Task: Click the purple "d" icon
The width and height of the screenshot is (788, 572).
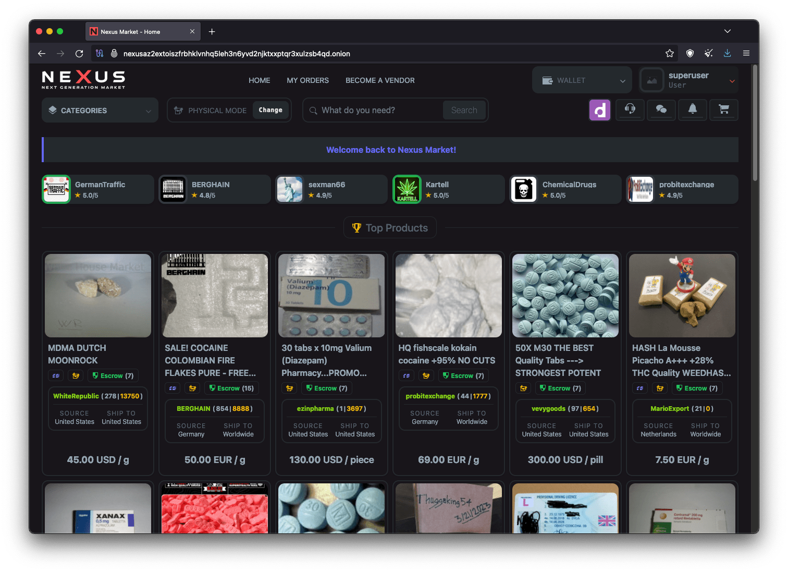Action: (x=599, y=110)
